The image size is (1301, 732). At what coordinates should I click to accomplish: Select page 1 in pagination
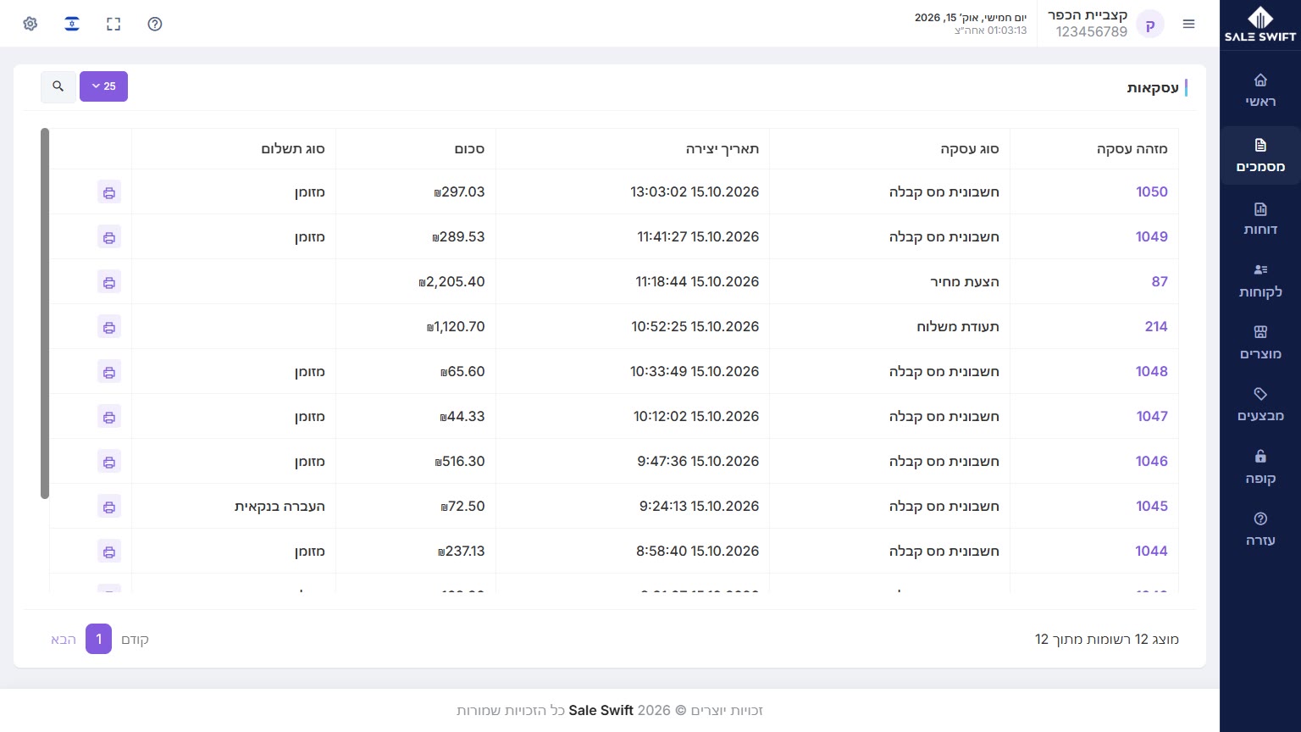point(98,639)
